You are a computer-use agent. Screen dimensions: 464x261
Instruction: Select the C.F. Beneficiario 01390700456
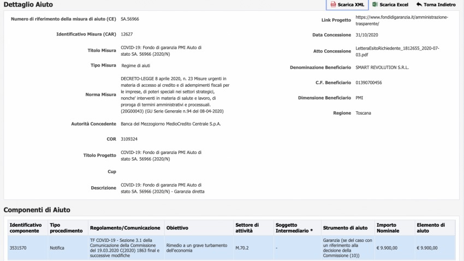click(368, 82)
